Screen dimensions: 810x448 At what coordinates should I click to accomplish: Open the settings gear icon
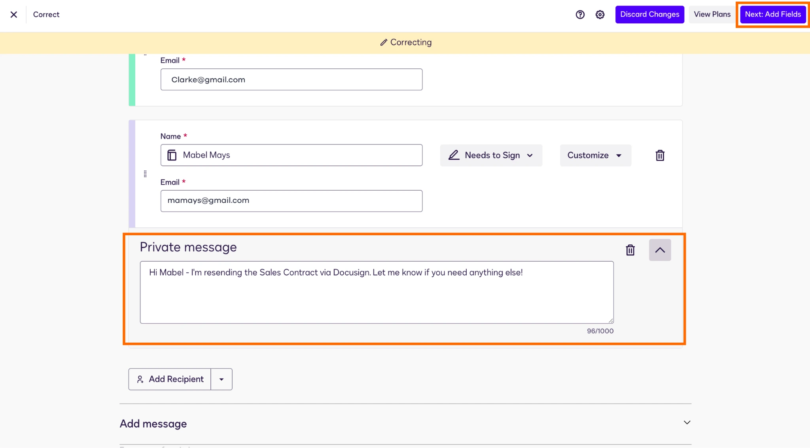click(600, 15)
